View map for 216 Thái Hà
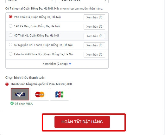165x135 pixels. pyautogui.click(x=94, y=17)
